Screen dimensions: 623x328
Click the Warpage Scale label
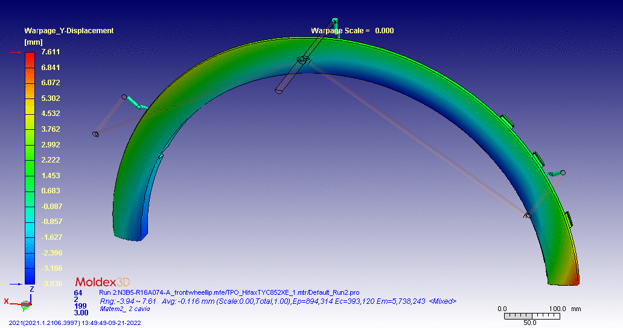(x=340, y=31)
